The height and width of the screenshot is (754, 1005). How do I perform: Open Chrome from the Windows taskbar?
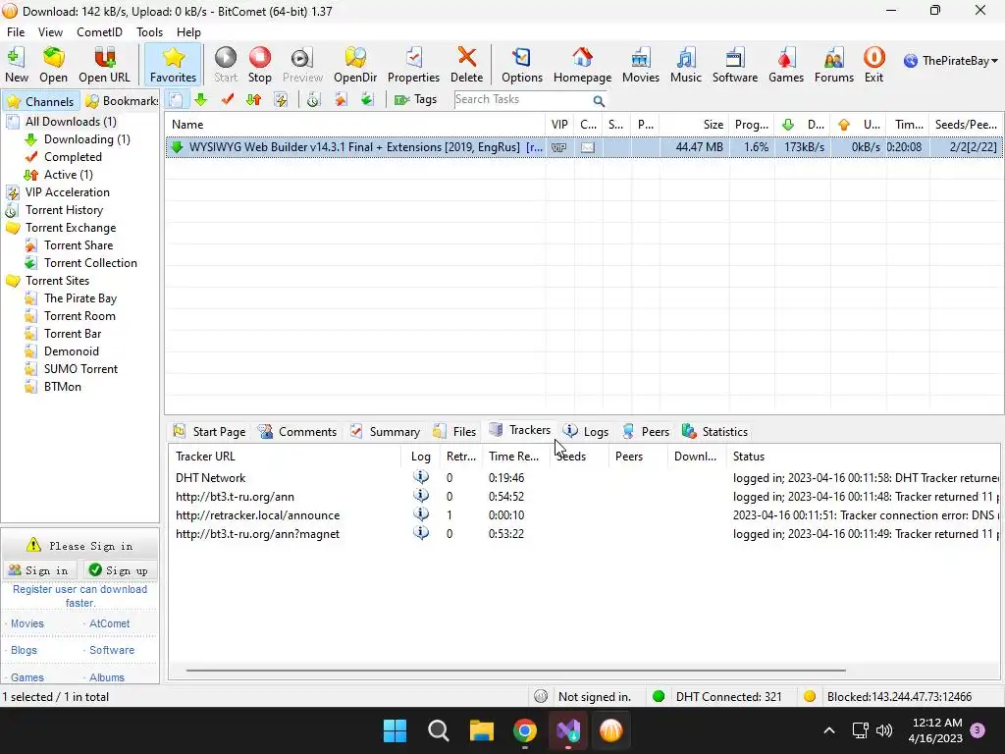point(525,730)
